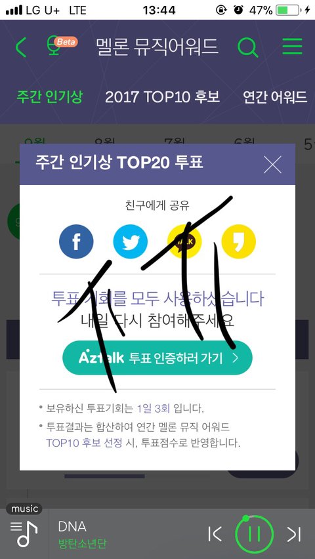Open the music playlist icon
This screenshot has width=315, height=559.
[x=24, y=533]
